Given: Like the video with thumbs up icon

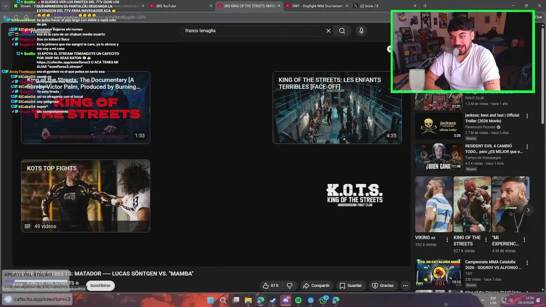Looking at the screenshot, I should click(x=270, y=286).
